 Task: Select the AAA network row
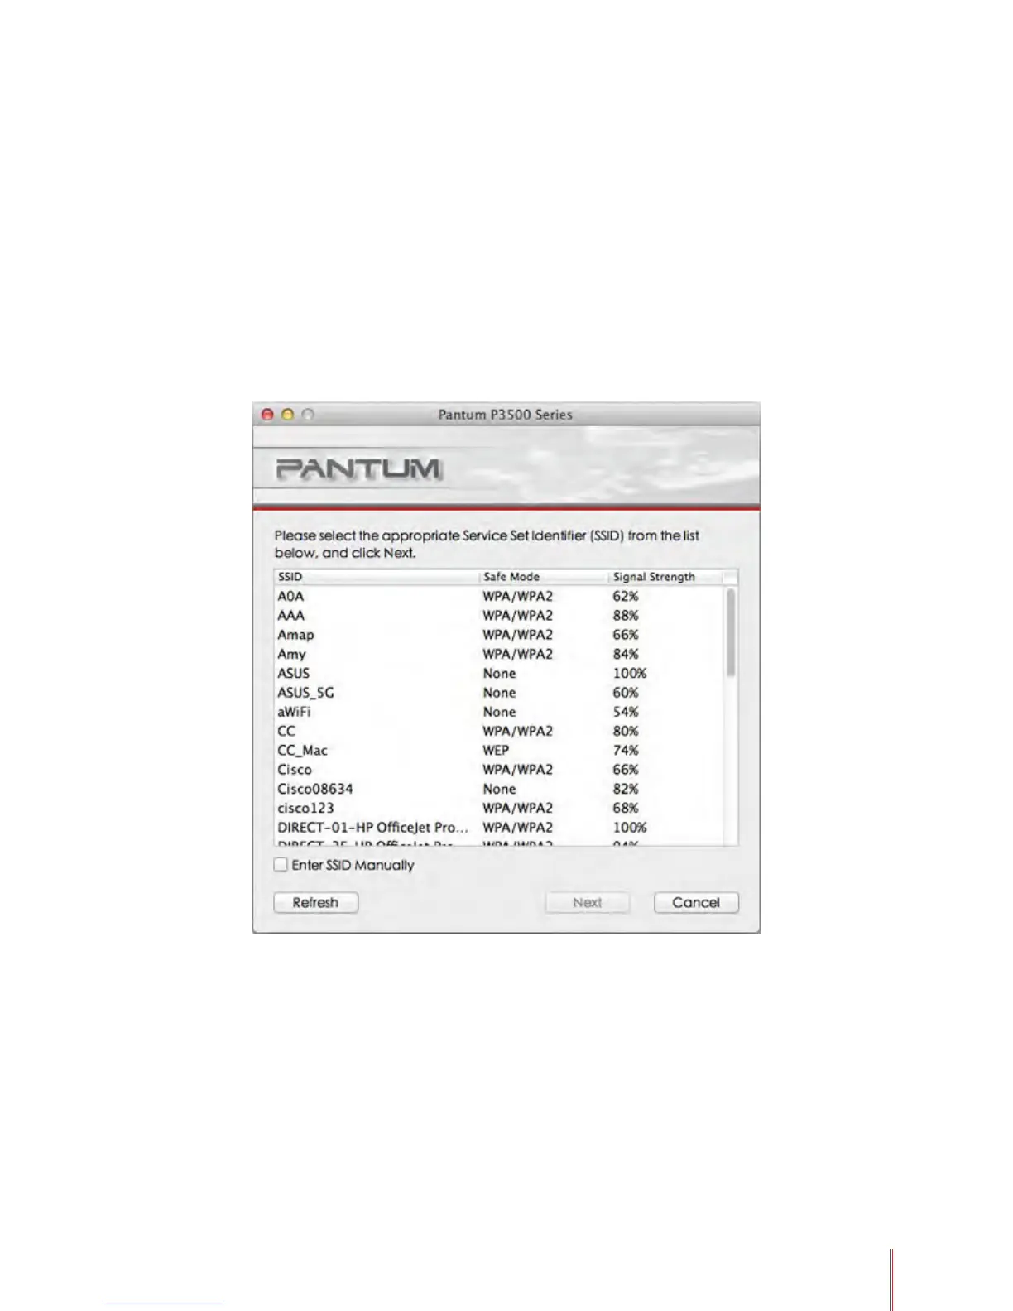point(500,616)
